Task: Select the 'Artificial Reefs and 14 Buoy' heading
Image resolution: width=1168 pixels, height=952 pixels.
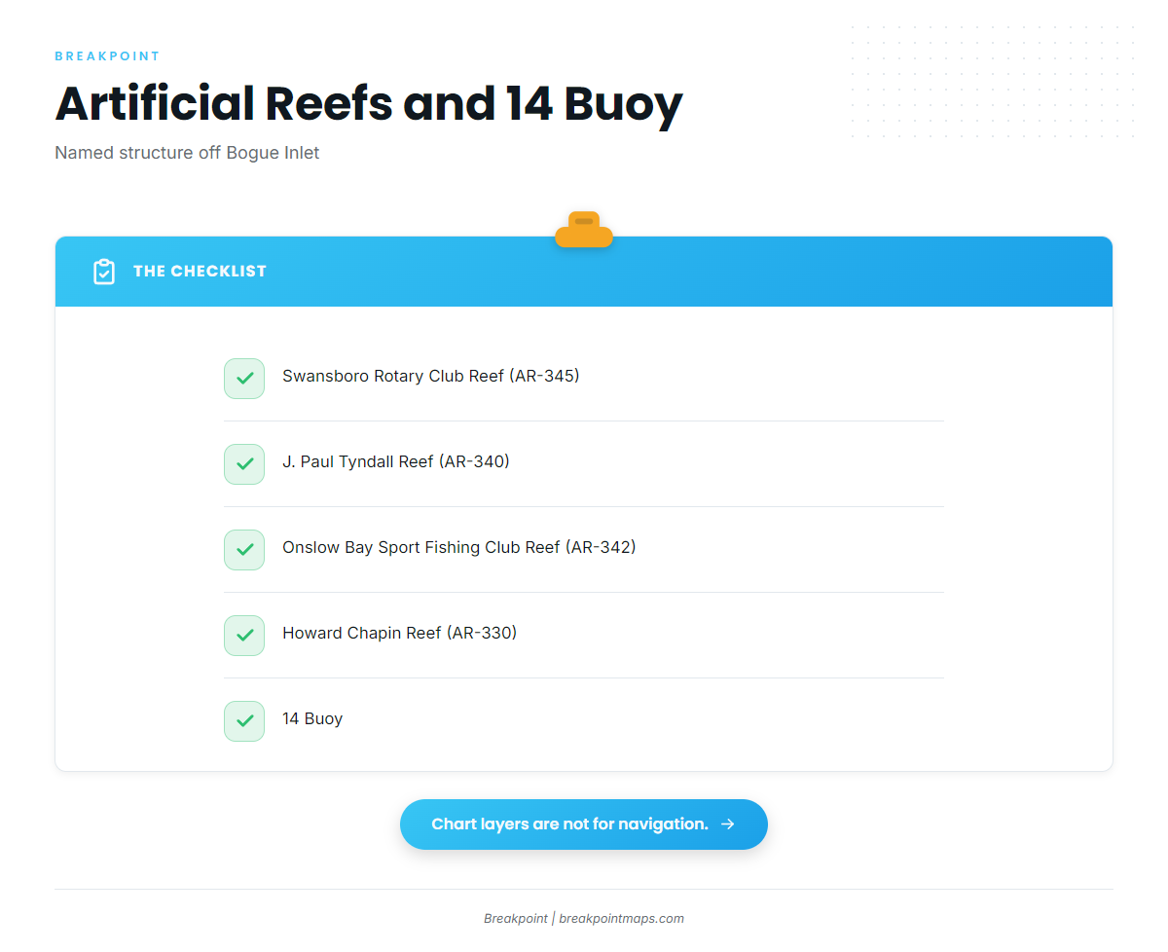Action: point(369,104)
